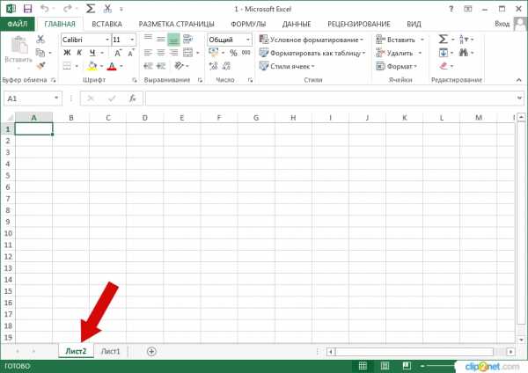Apply the red font color
This screenshot has width=528, height=373.
pos(112,66)
